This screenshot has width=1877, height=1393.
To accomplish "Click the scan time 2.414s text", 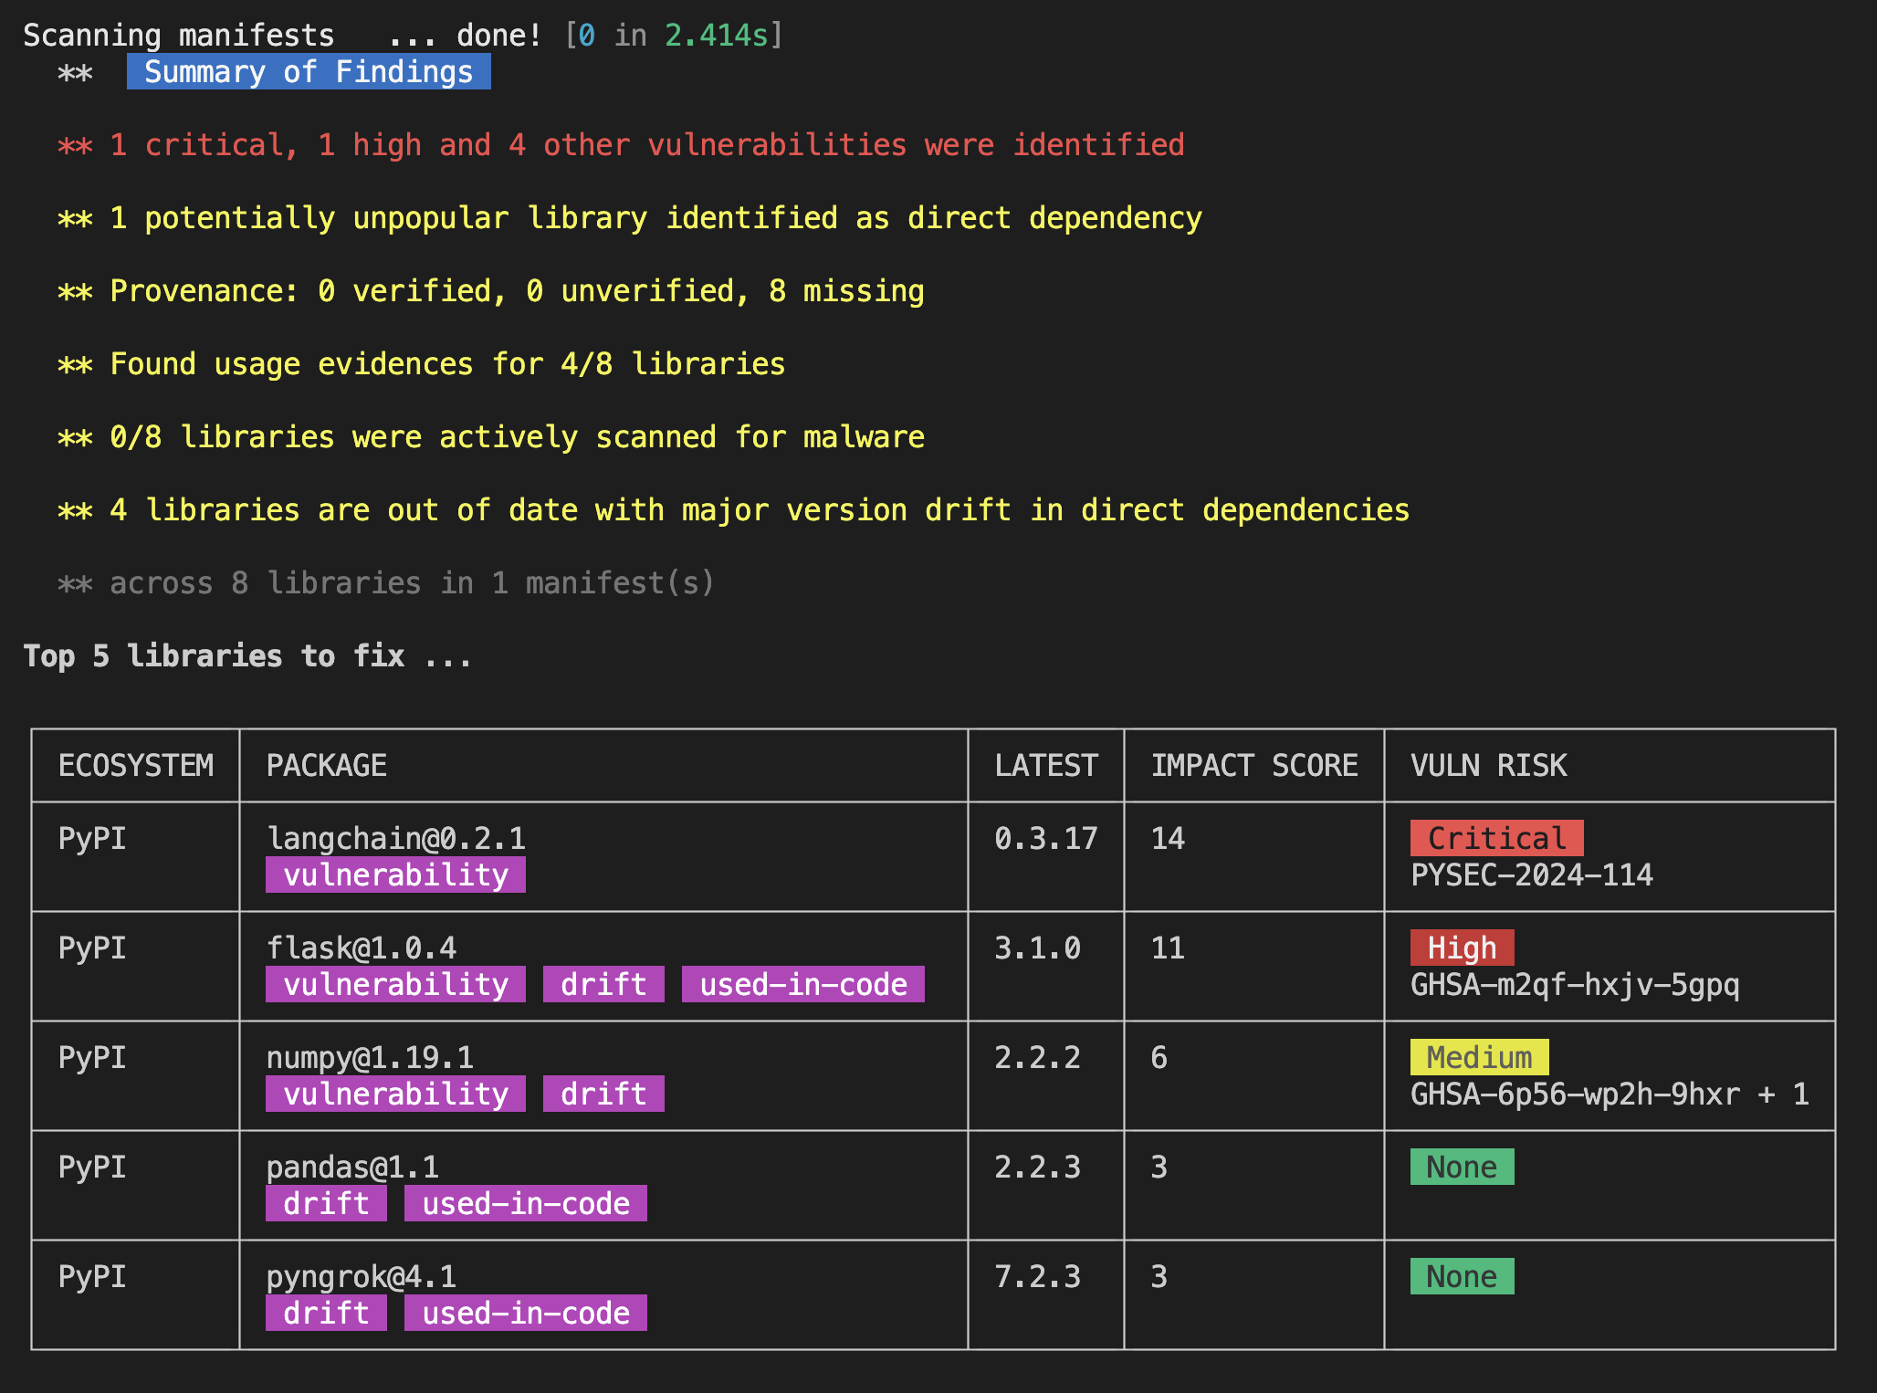I will pos(717,35).
